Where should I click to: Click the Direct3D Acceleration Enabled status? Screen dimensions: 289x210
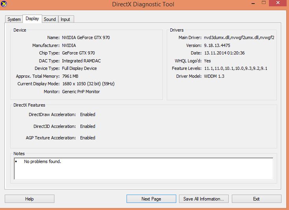point(88,127)
